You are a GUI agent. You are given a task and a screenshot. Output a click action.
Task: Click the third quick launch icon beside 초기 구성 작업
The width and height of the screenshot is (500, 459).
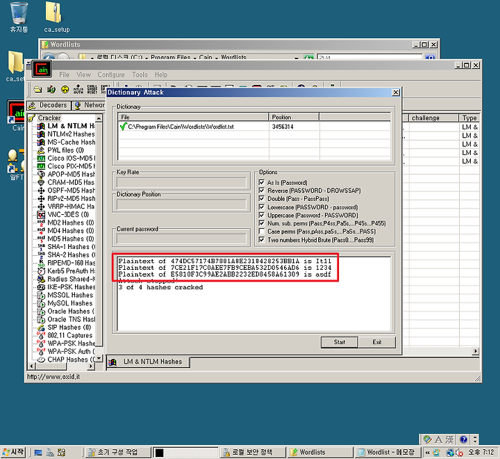(61, 452)
